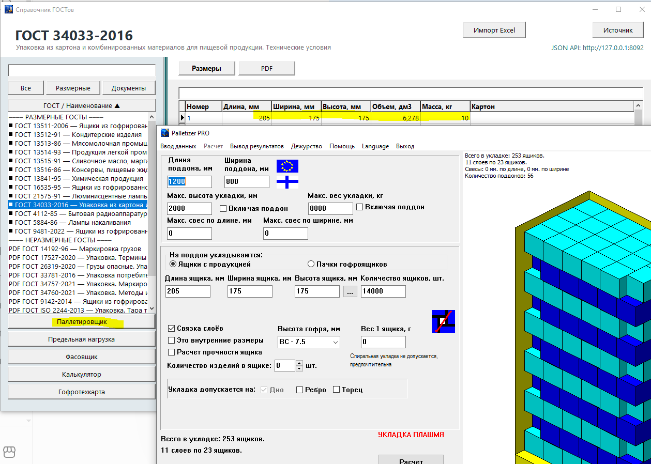Click the Palletizer PRO title icon

click(x=164, y=133)
